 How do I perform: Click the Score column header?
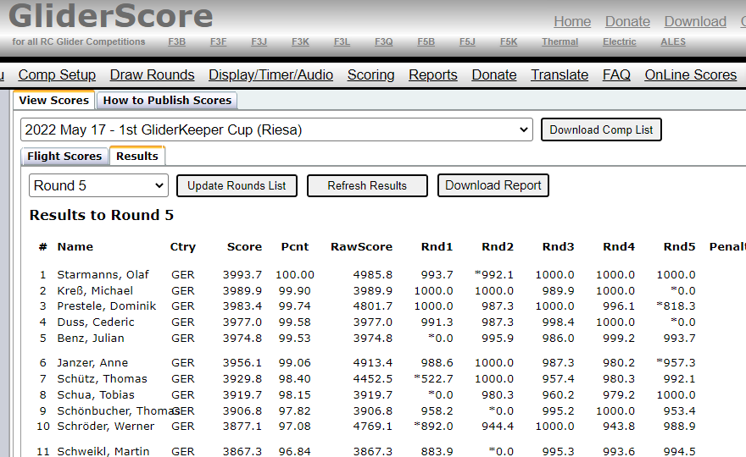244,247
